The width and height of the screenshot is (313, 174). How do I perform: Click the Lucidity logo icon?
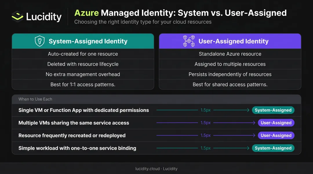(17, 16)
